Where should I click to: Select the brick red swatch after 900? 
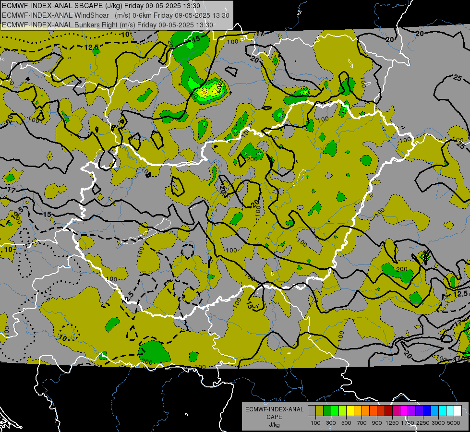[x=381, y=411]
